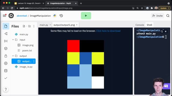Switch to the Console tab
The height and width of the screenshot is (96, 172).
pyautogui.click(x=140, y=25)
